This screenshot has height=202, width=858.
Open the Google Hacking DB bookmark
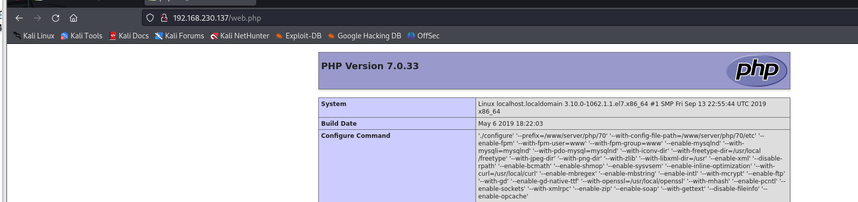[x=364, y=36]
